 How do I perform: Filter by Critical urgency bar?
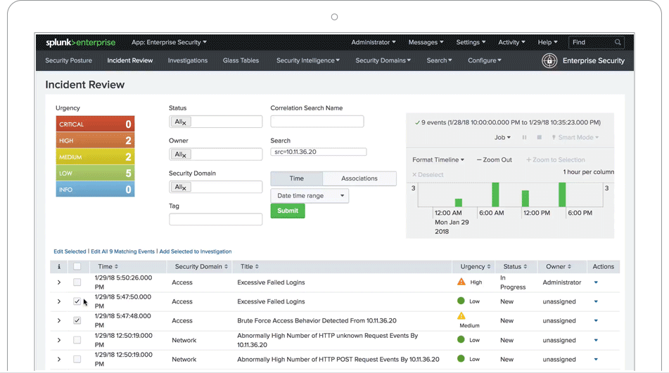pos(95,124)
